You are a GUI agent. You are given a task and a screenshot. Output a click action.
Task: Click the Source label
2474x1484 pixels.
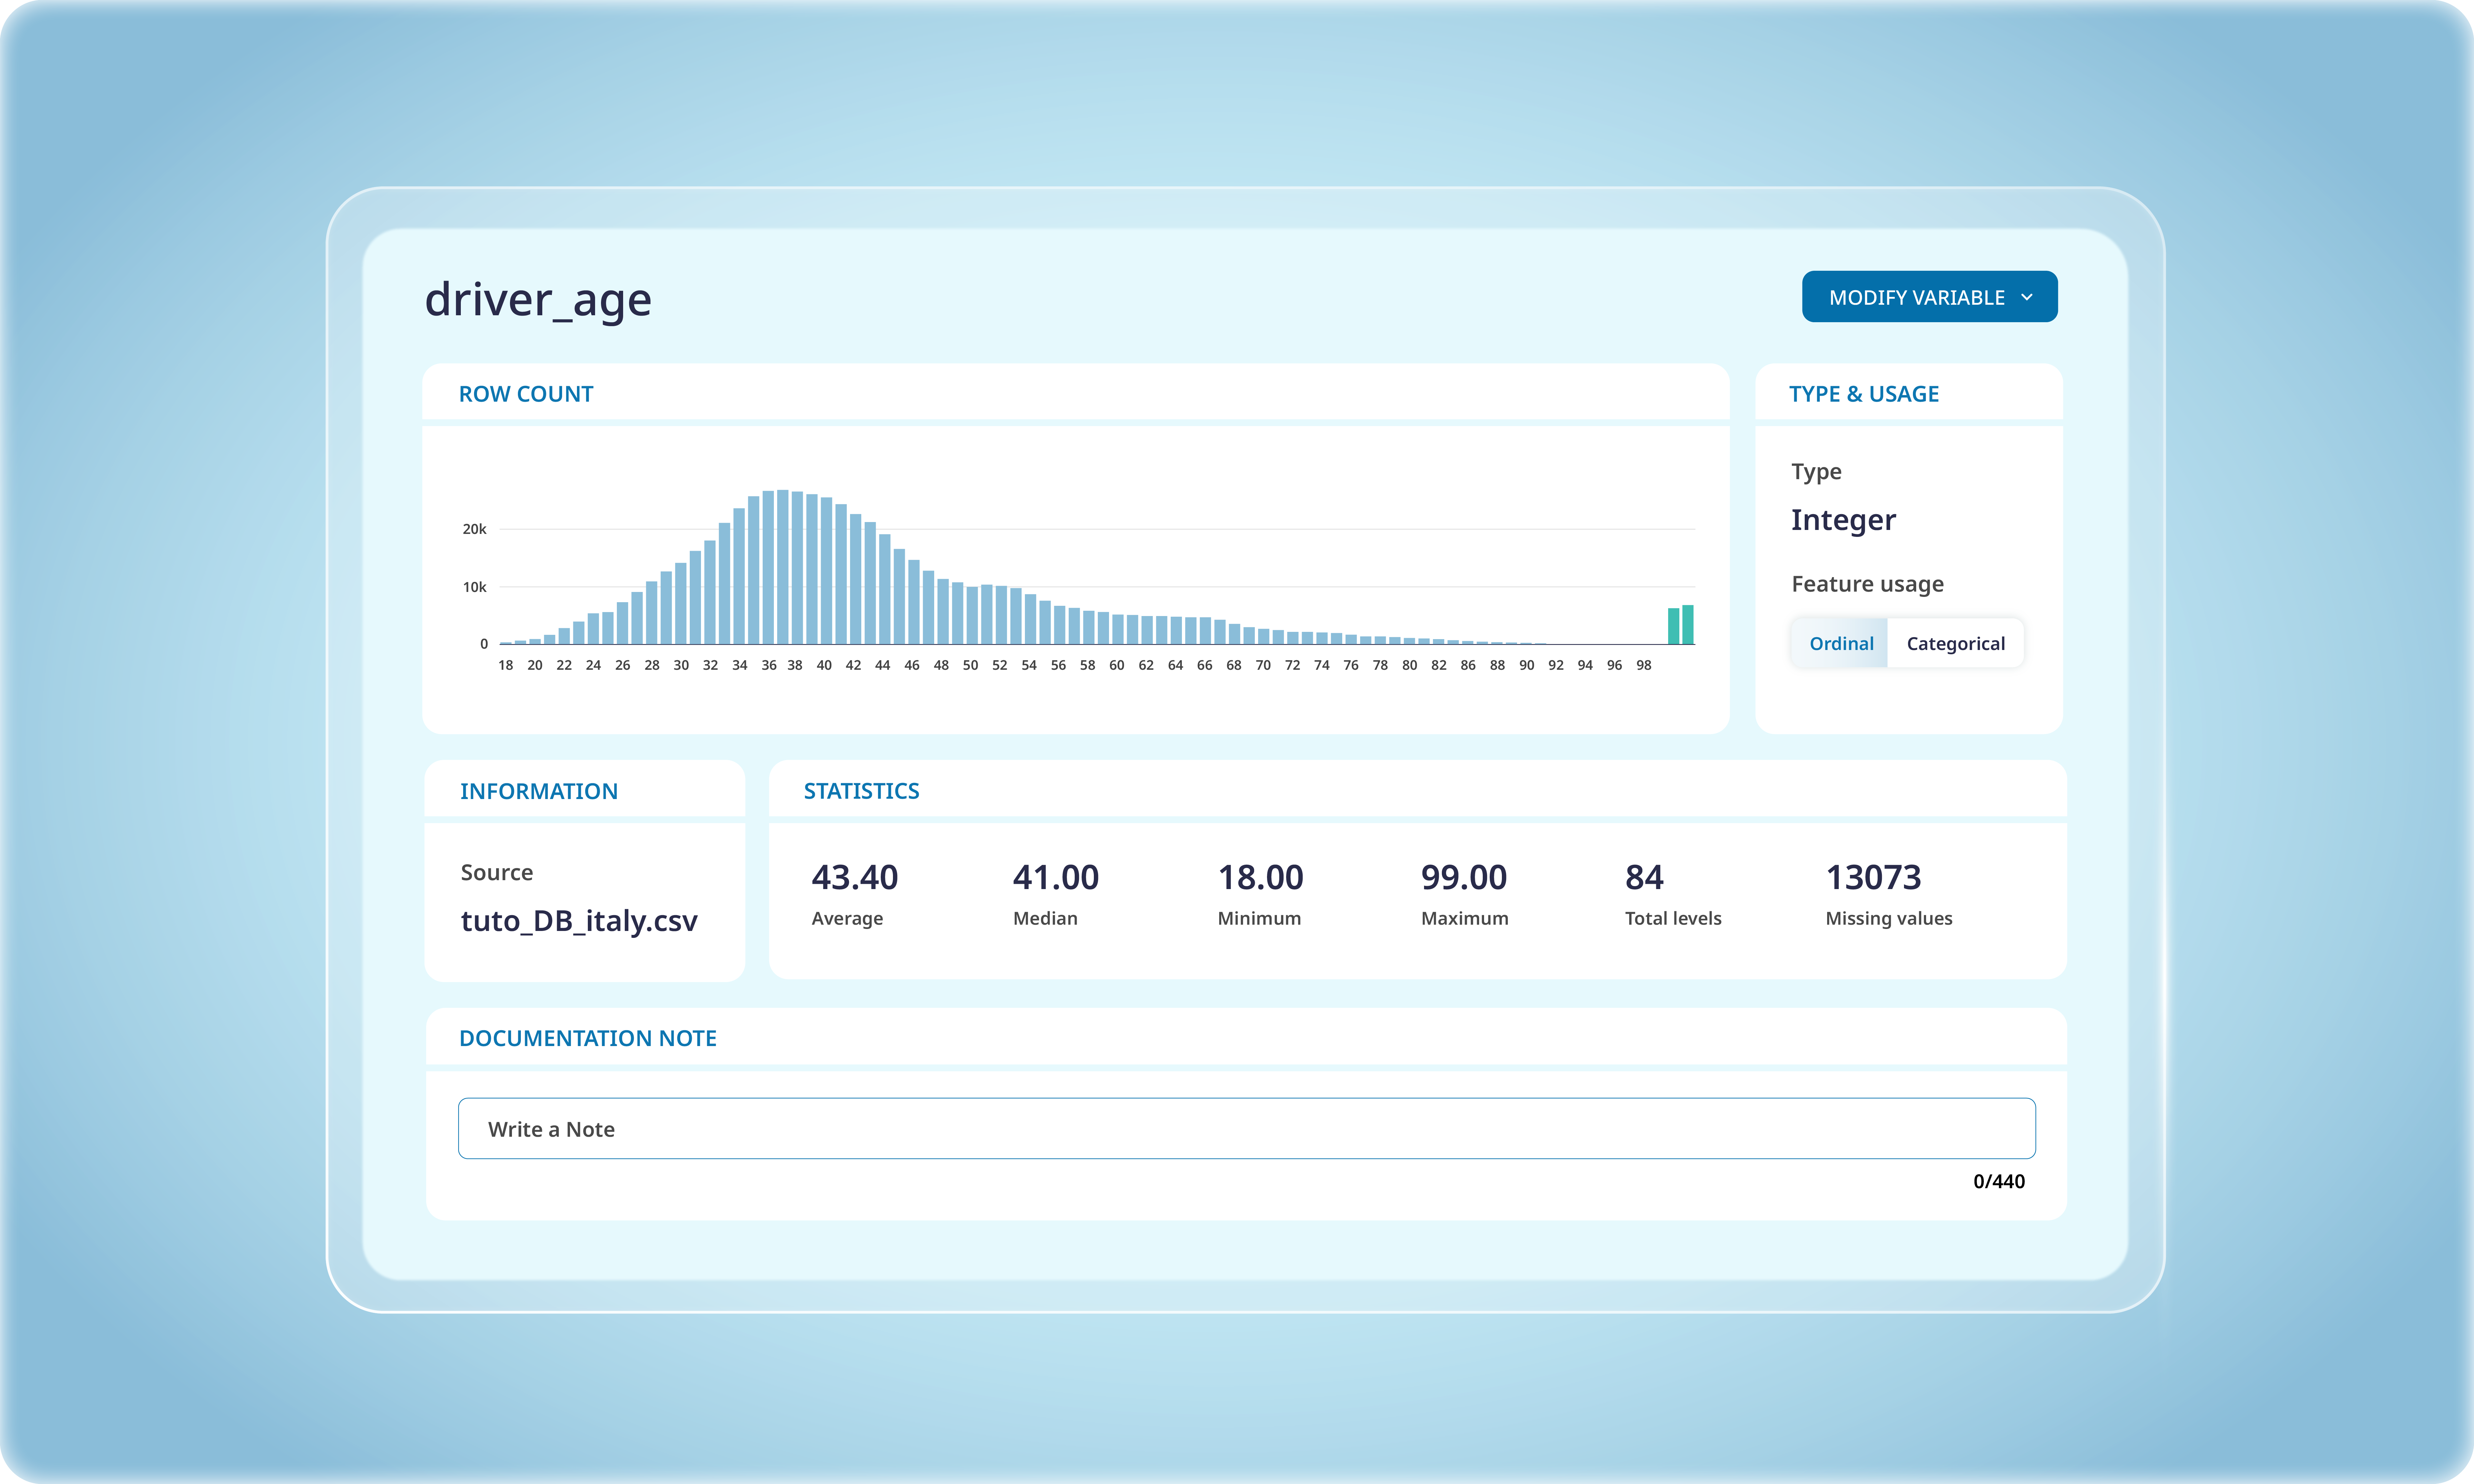497,872
